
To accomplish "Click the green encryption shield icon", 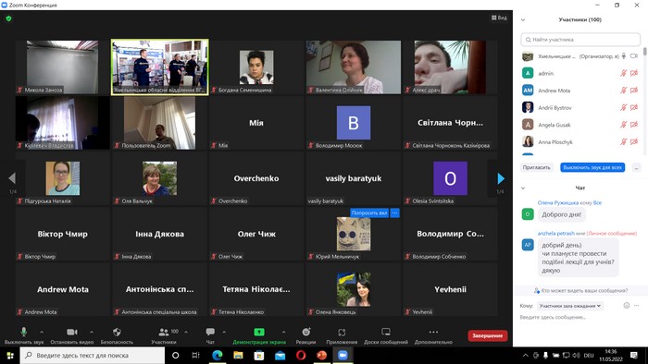I will [8, 18].
